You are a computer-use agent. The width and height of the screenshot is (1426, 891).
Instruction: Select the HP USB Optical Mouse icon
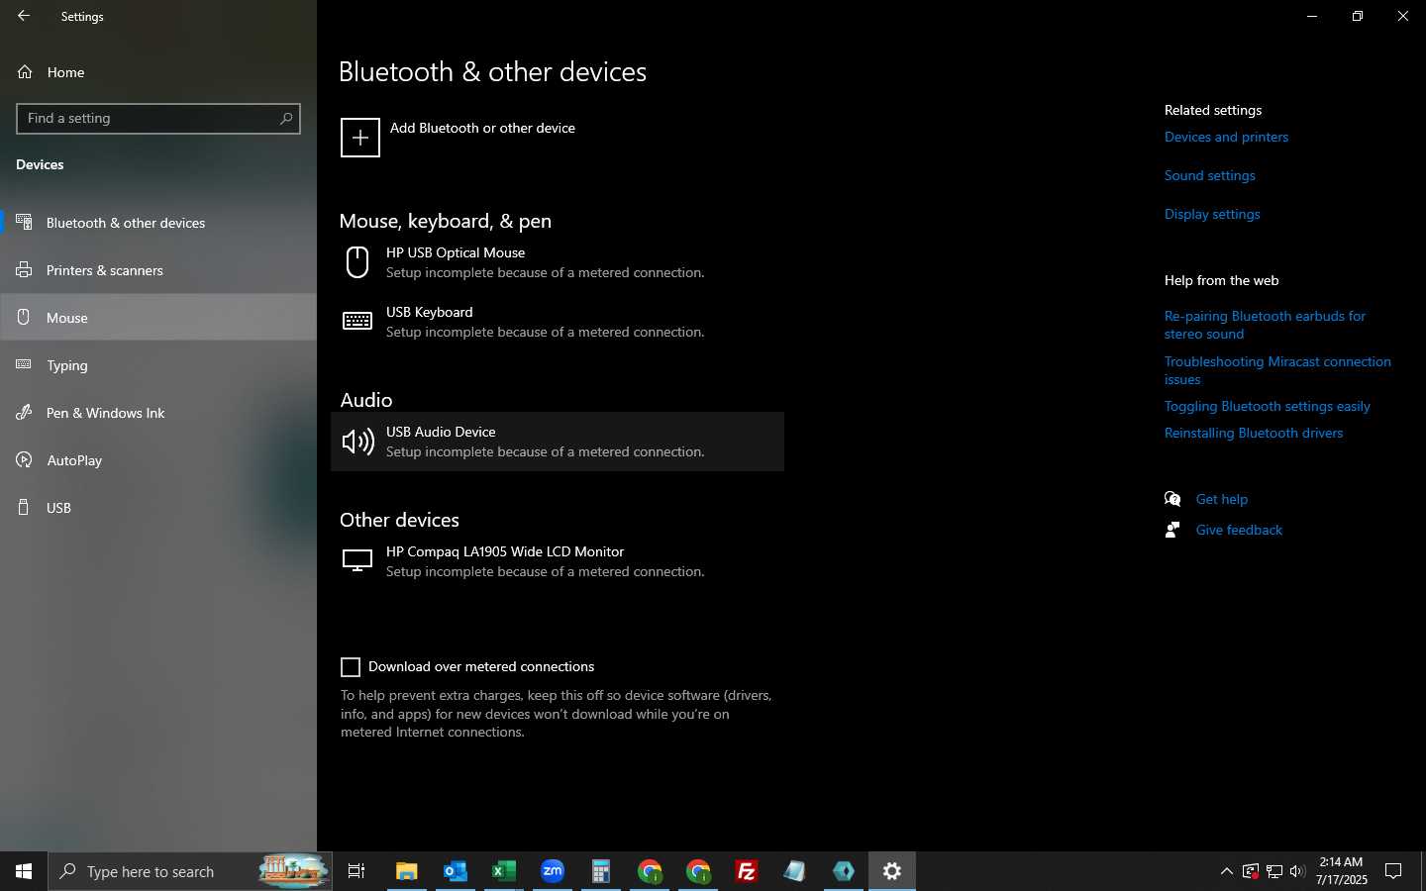pos(357,262)
